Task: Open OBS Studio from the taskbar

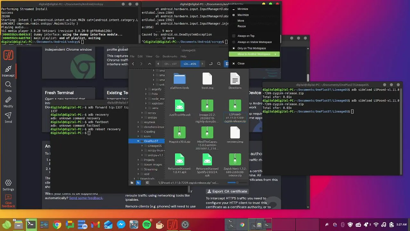Action: coord(185,225)
